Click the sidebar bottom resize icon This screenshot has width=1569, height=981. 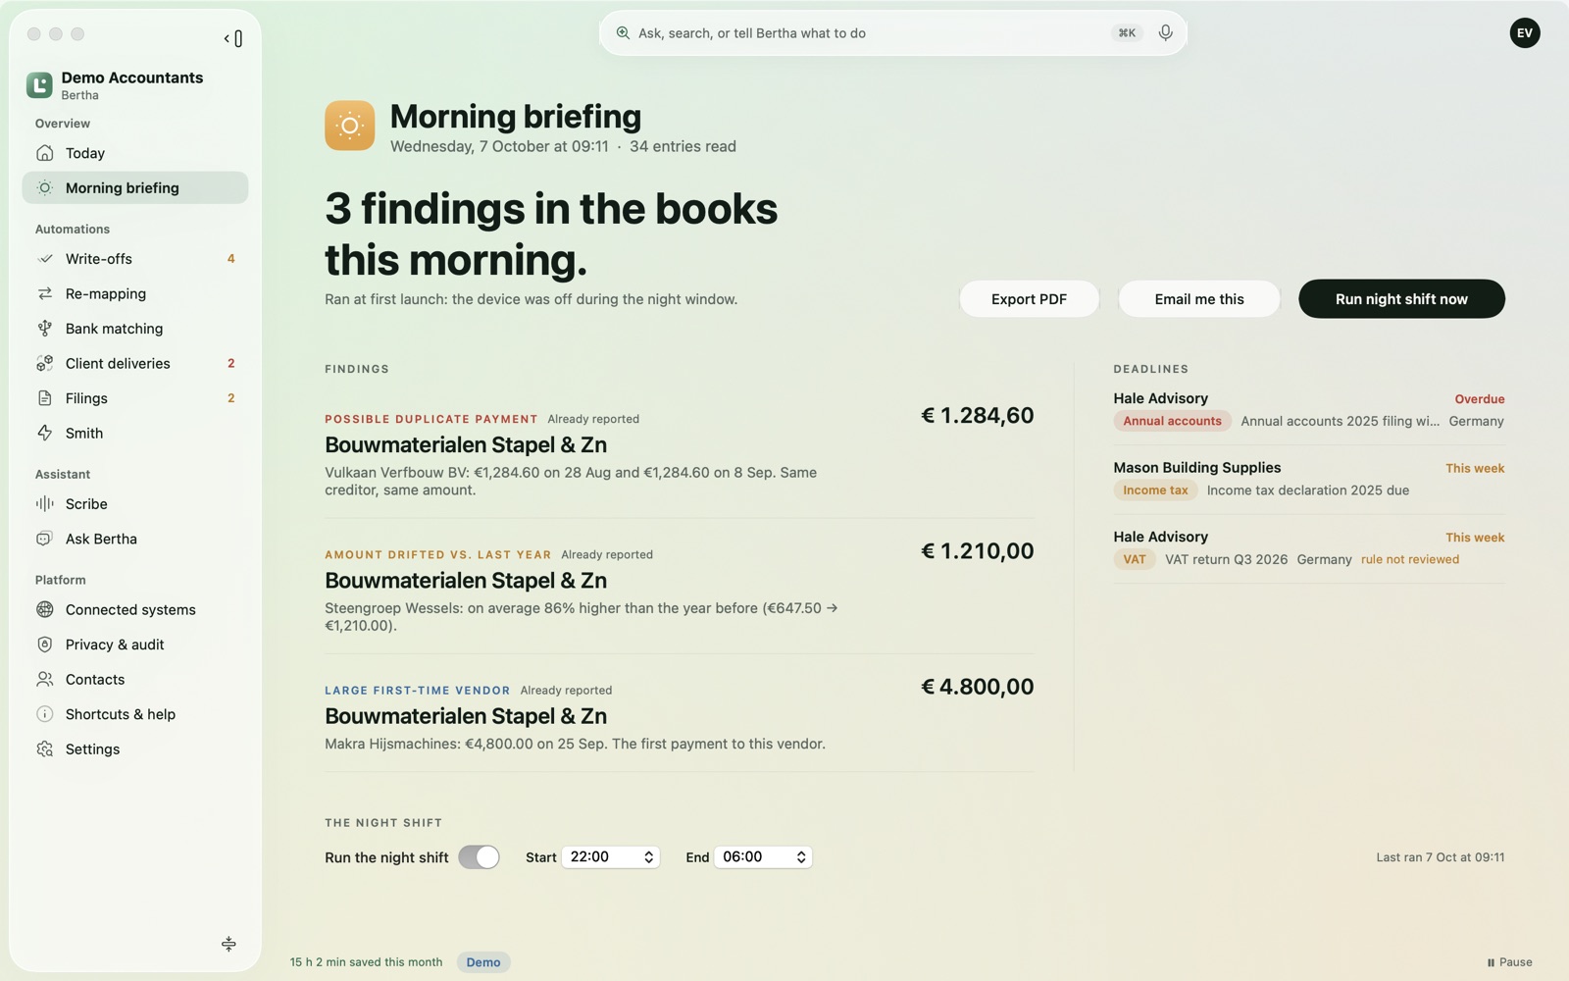coord(228,944)
